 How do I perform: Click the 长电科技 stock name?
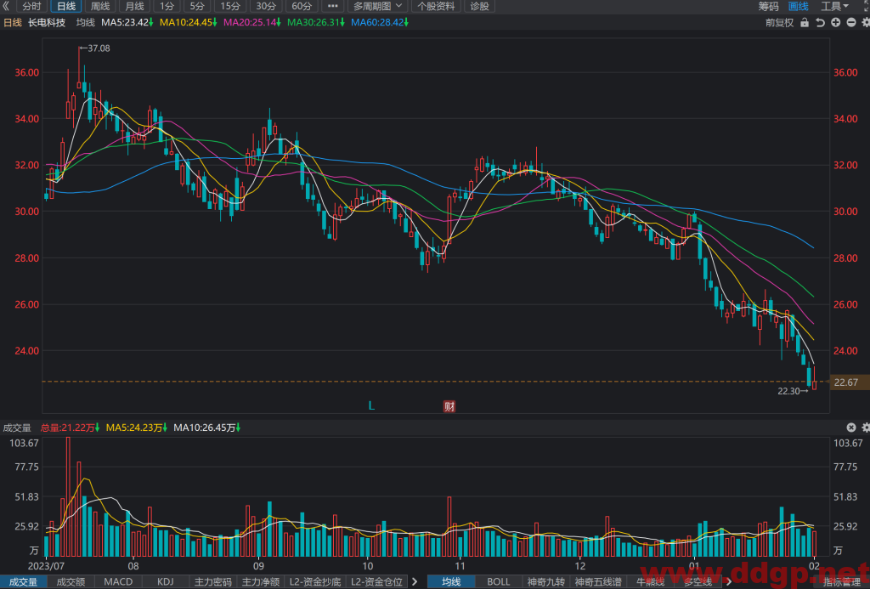pyautogui.click(x=47, y=23)
